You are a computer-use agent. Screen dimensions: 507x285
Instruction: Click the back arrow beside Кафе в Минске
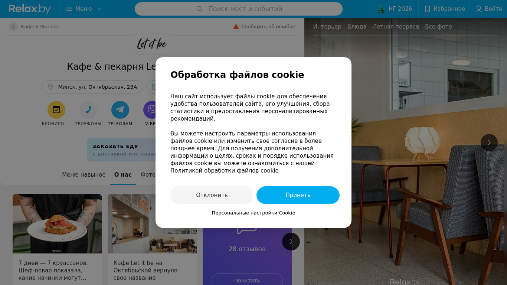[13, 27]
